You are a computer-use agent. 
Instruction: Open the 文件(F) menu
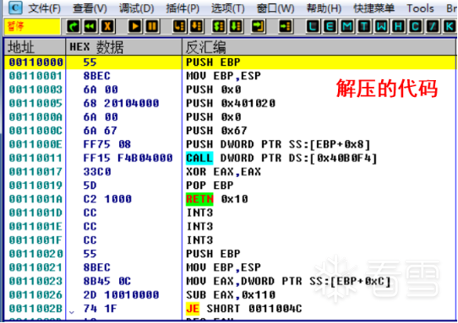45,8
